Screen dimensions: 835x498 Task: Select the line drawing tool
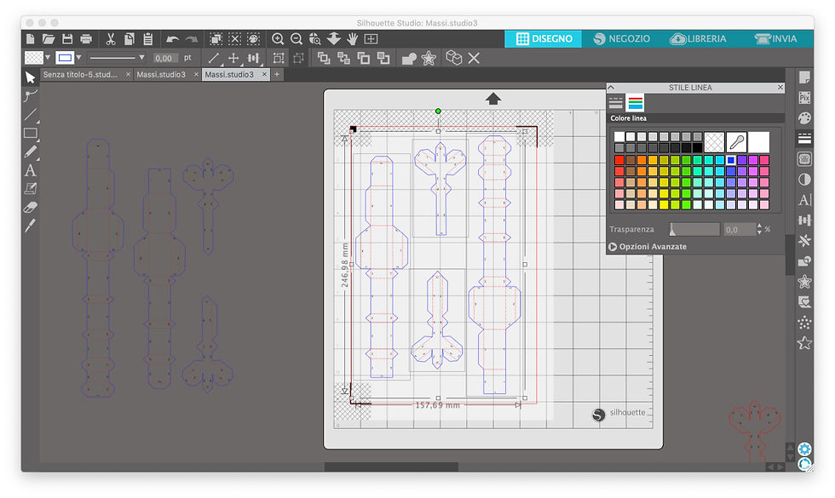click(x=31, y=114)
